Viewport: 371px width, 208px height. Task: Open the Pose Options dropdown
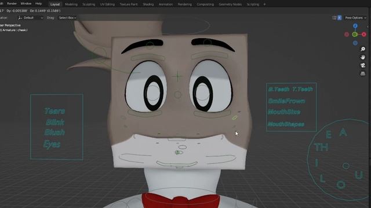[x=355, y=18]
